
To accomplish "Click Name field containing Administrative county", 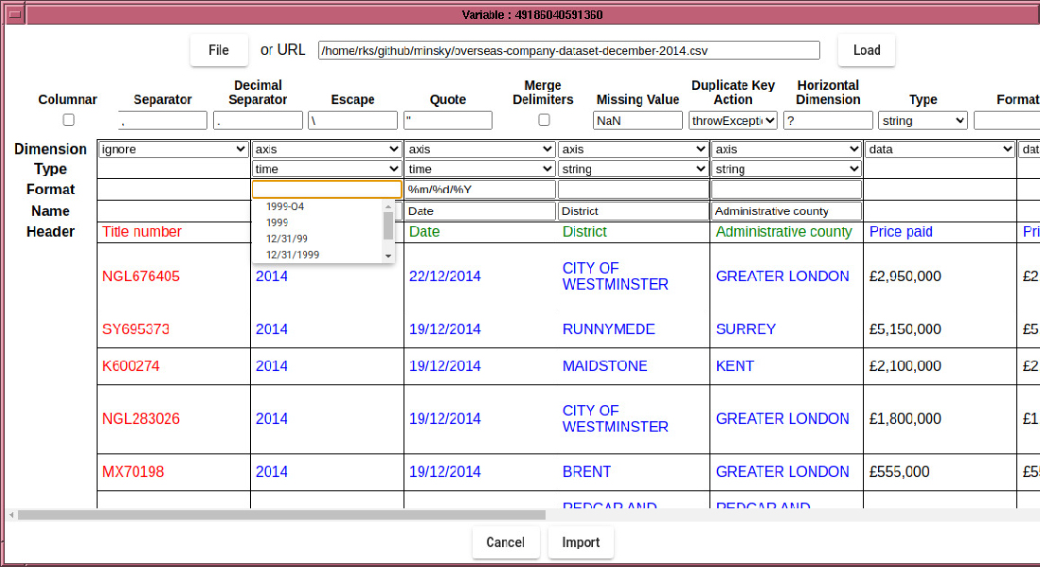I will [x=787, y=211].
